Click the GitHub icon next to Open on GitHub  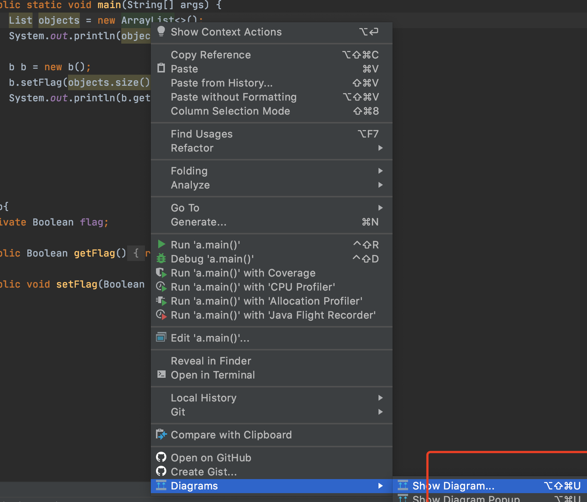point(161,457)
